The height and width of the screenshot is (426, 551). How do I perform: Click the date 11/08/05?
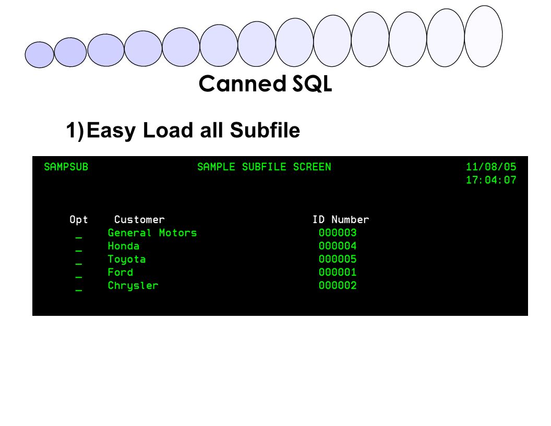click(491, 167)
